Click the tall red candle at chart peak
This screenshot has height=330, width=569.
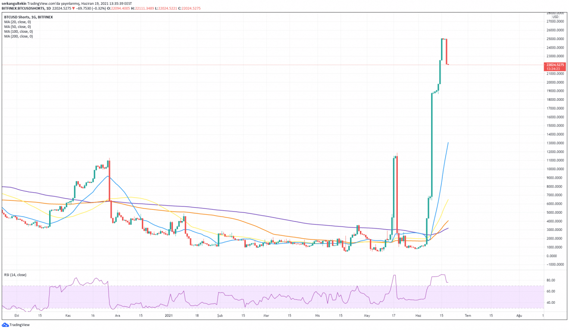coord(446,52)
